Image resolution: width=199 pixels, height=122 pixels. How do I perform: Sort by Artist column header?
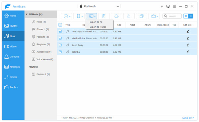coord(132,25)
